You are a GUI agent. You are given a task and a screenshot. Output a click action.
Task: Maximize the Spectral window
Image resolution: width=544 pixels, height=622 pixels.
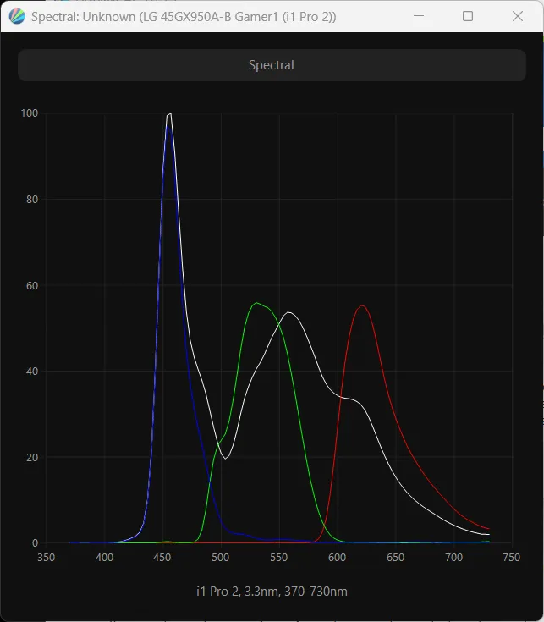(468, 16)
